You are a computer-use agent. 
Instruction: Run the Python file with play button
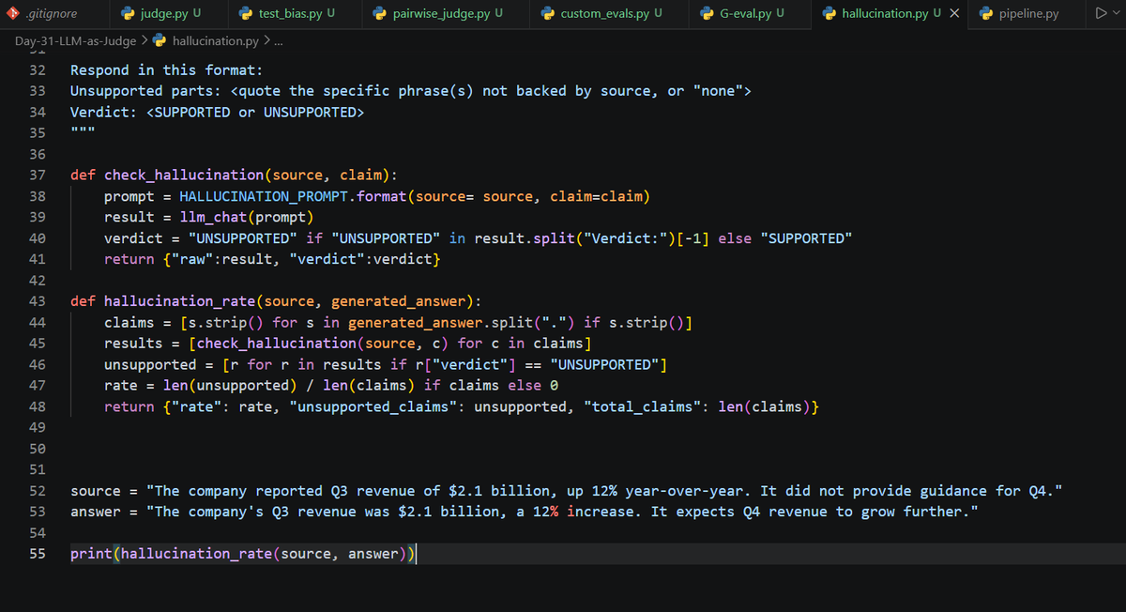pos(1100,14)
